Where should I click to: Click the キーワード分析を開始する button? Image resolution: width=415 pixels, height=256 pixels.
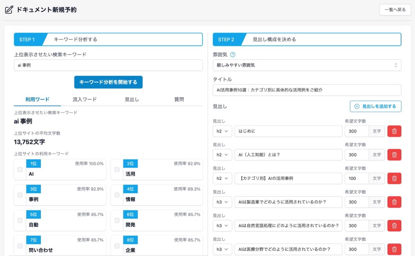[108, 82]
